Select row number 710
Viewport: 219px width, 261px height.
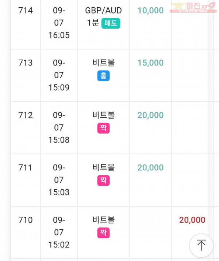(x=26, y=220)
